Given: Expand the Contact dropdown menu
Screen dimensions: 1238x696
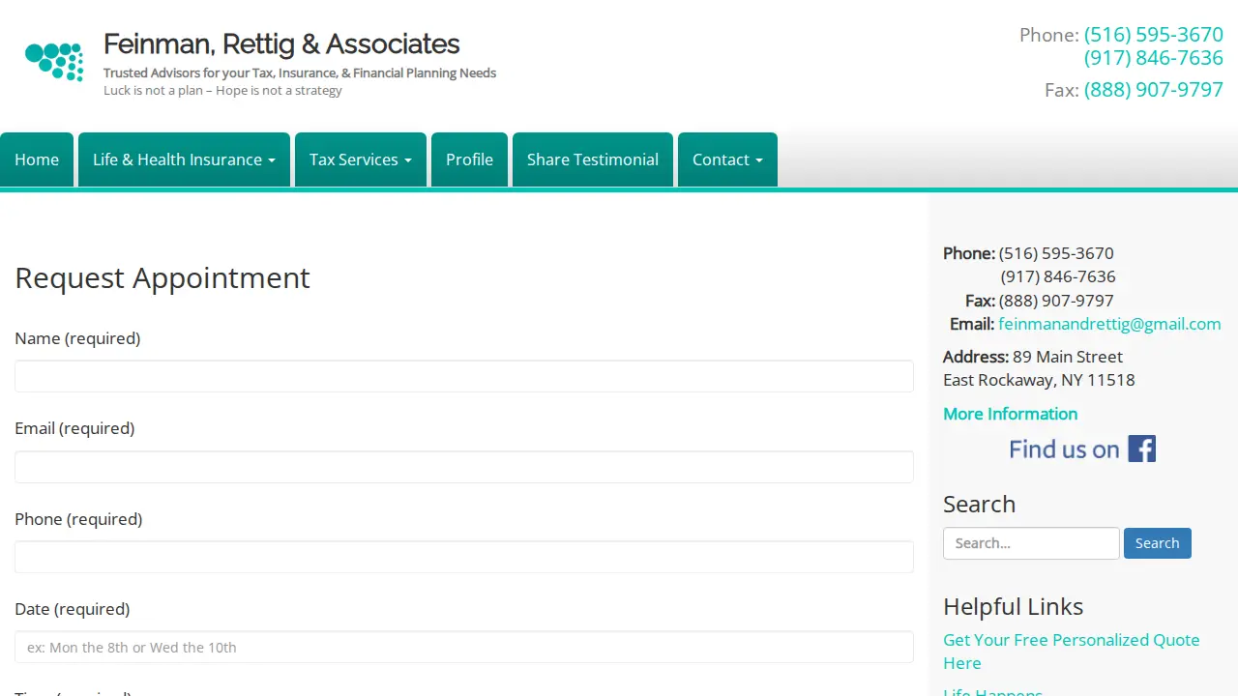Looking at the screenshot, I should (727, 159).
